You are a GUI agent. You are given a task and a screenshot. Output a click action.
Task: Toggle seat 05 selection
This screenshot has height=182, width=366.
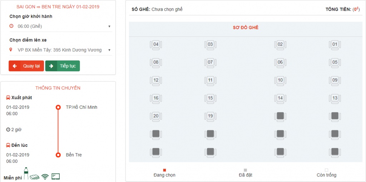(x=335, y=63)
